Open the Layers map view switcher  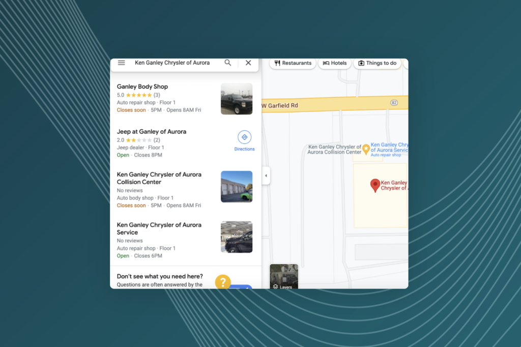pyautogui.click(x=283, y=277)
